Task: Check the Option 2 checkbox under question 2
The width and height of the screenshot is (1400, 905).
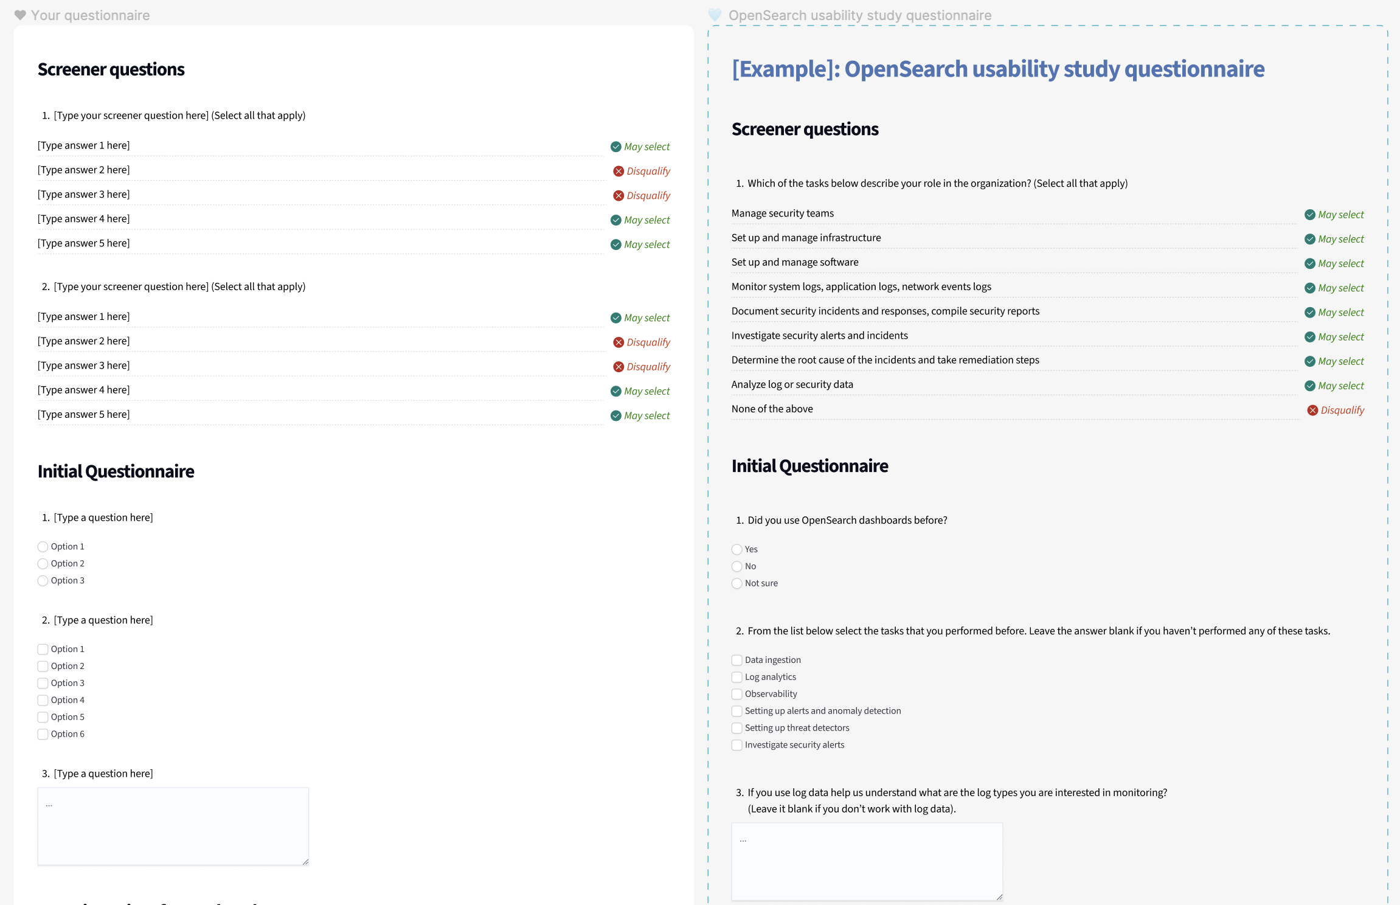Action: click(x=43, y=666)
